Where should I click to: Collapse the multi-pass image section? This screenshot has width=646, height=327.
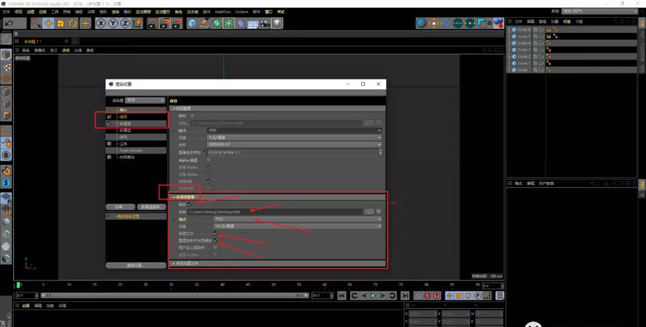[x=278, y=197]
